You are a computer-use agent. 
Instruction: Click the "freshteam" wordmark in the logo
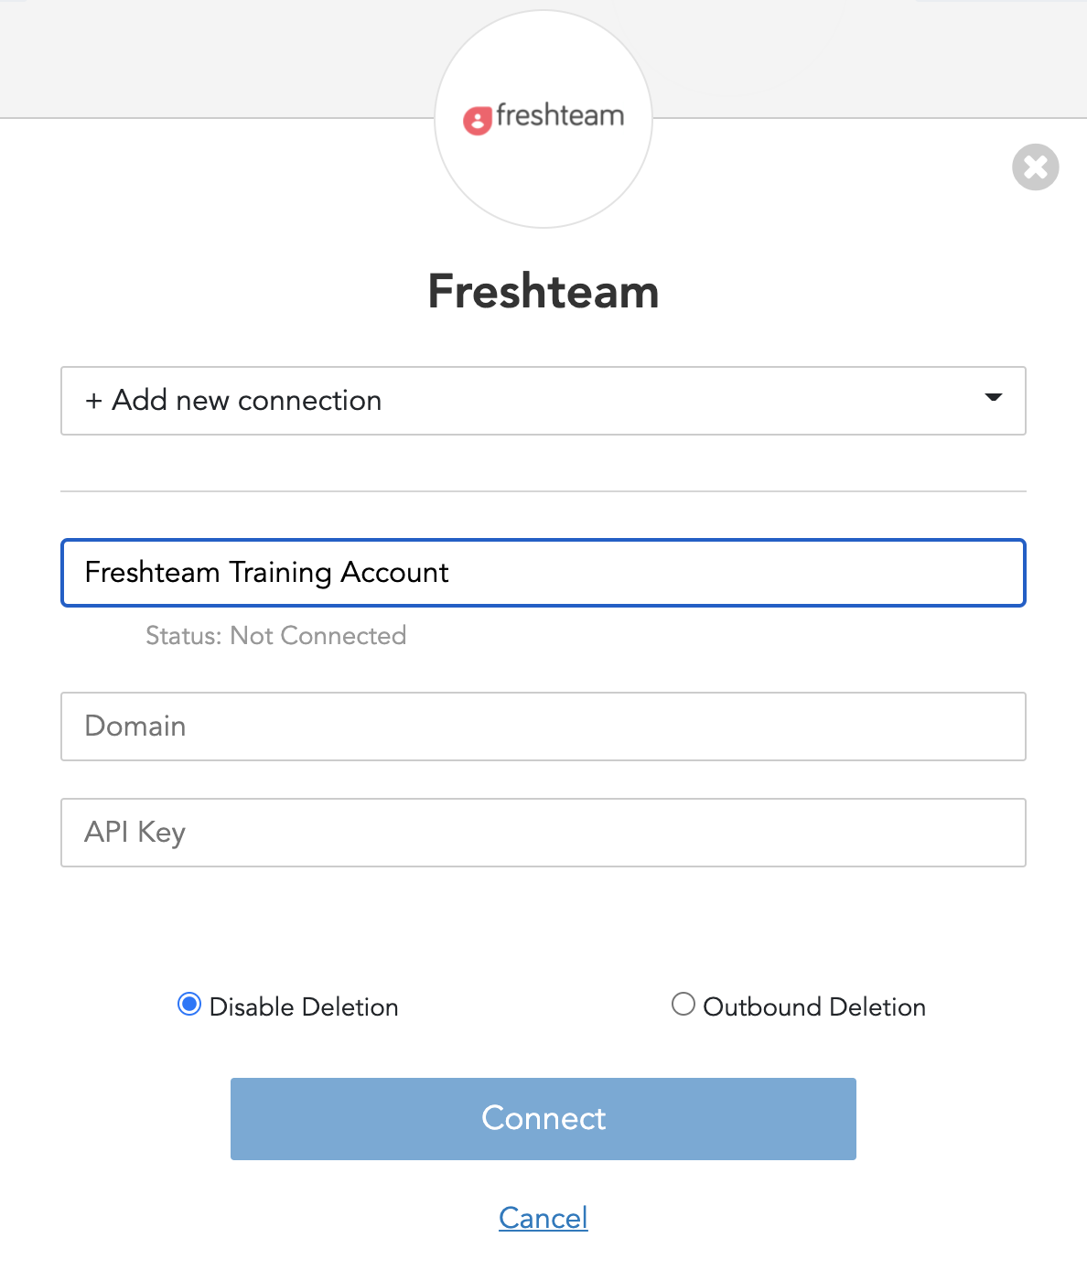click(560, 116)
